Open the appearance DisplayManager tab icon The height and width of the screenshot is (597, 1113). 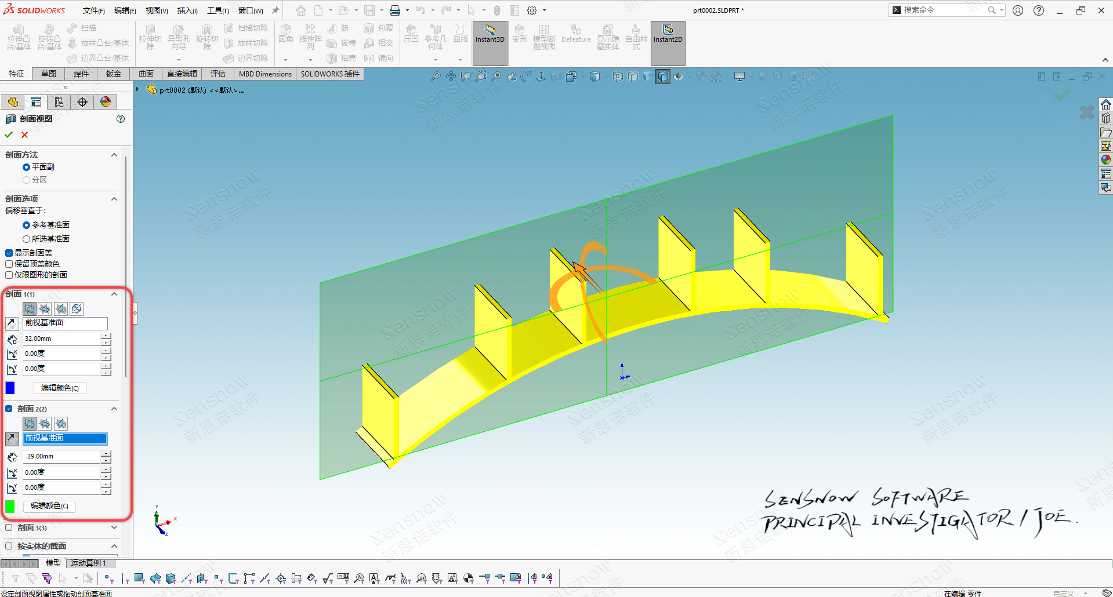(x=105, y=102)
